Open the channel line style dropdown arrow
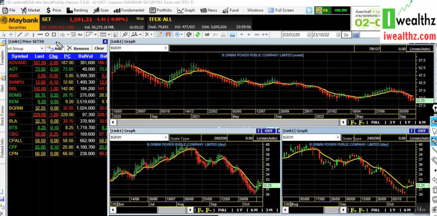This screenshot has height=216, width=437. (95, 35)
